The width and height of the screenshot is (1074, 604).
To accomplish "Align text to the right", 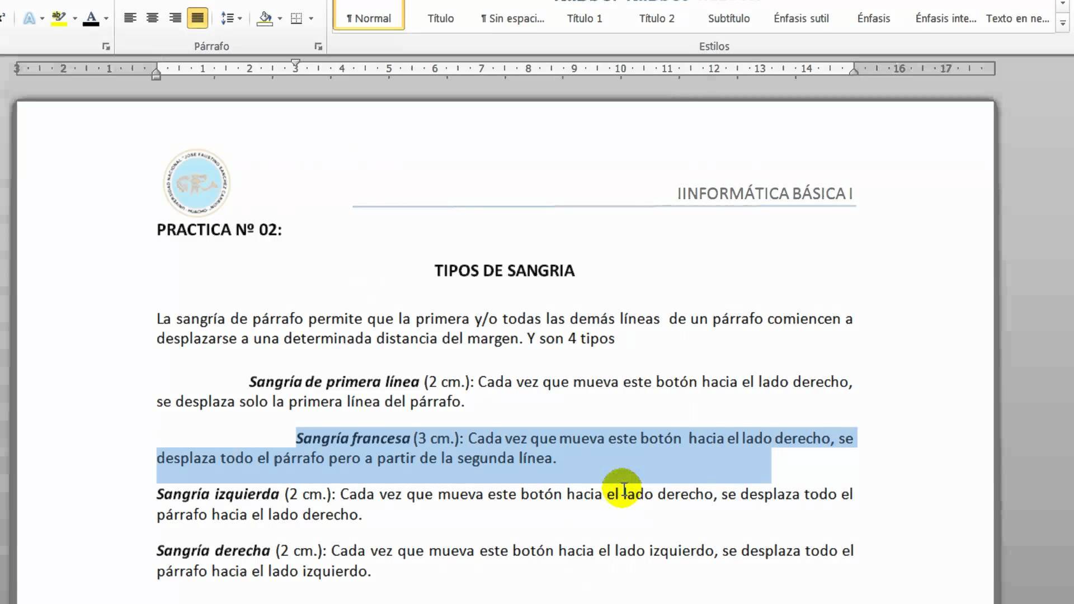I will coord(175,18).
